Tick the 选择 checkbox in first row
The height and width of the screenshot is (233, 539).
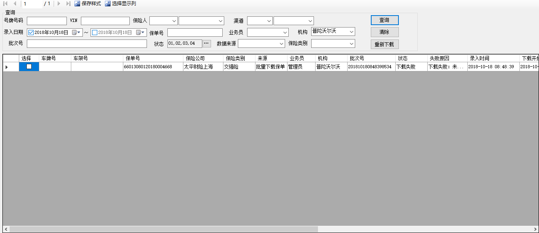pyautogui.click(x=29, y=67)
